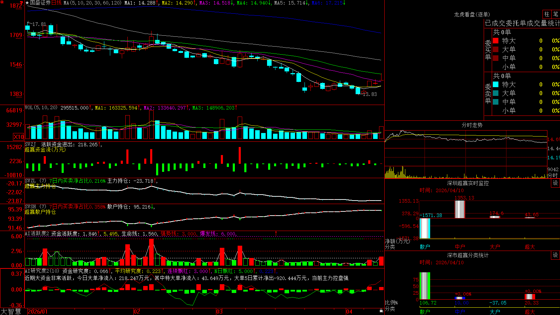The width and height of the screenshot is (560, 315).
Task: Select 超大 in 深圳超赢实时监控 chart
Action: point(530,247)
